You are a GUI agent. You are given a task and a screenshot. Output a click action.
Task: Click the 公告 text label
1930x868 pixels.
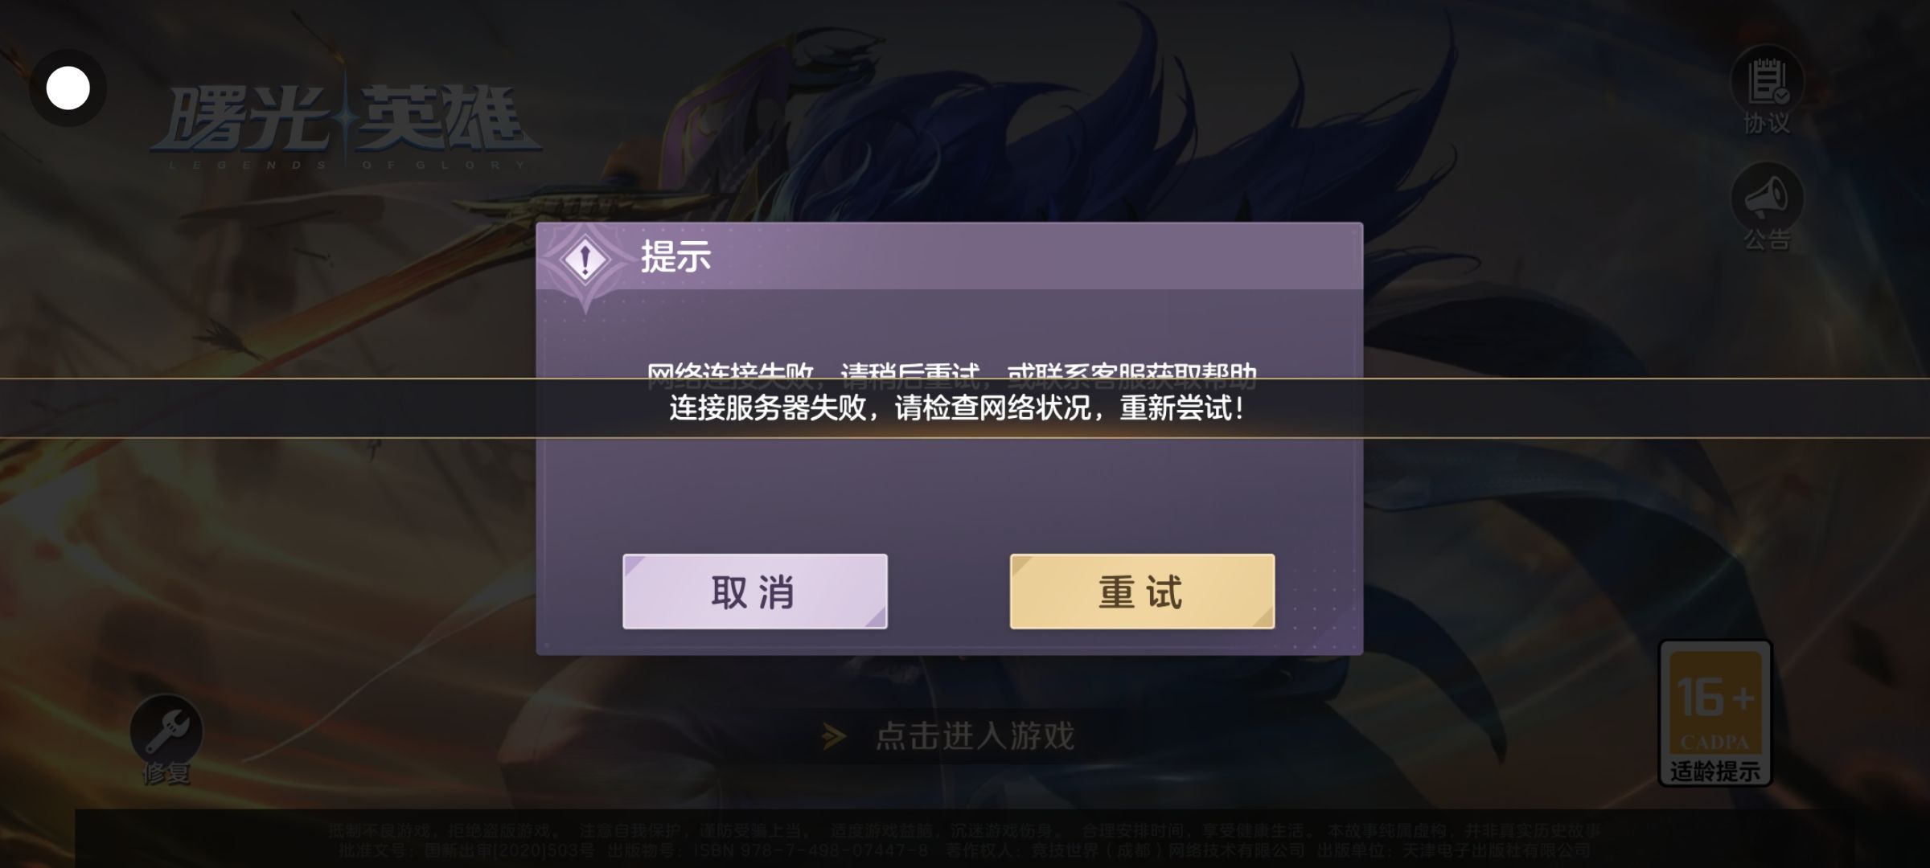tap(1767, 239)
